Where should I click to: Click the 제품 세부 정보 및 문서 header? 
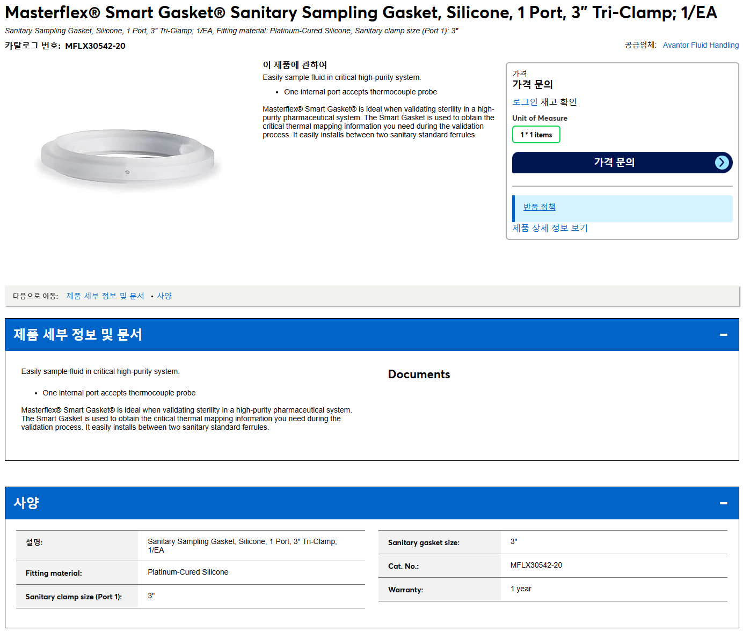pyautogui.click(x=78, y=335)
